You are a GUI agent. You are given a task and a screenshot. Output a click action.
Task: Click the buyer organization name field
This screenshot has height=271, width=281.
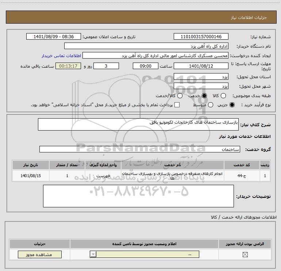[x=146, y=46]
